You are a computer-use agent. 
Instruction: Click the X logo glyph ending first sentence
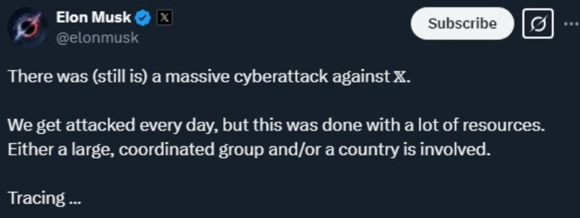click(399, 77)
